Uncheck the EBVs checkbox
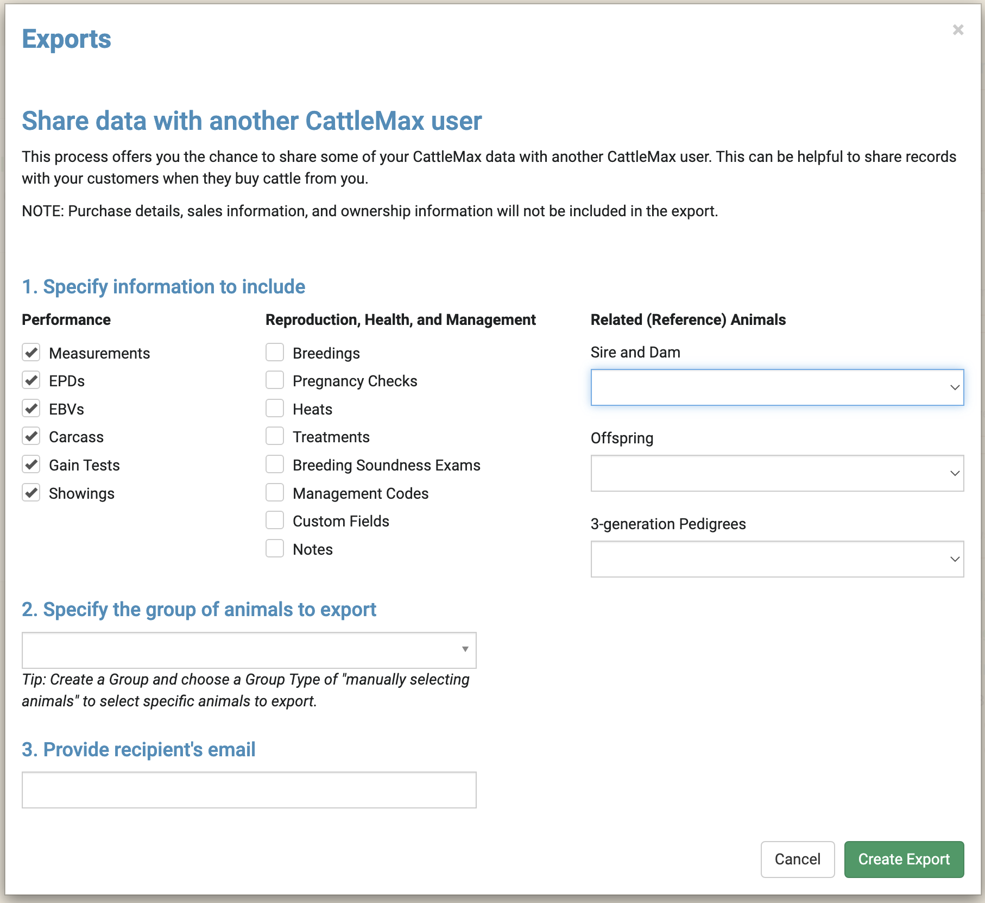This screenshot has width=985, height=903. click(x=31, y=409)
